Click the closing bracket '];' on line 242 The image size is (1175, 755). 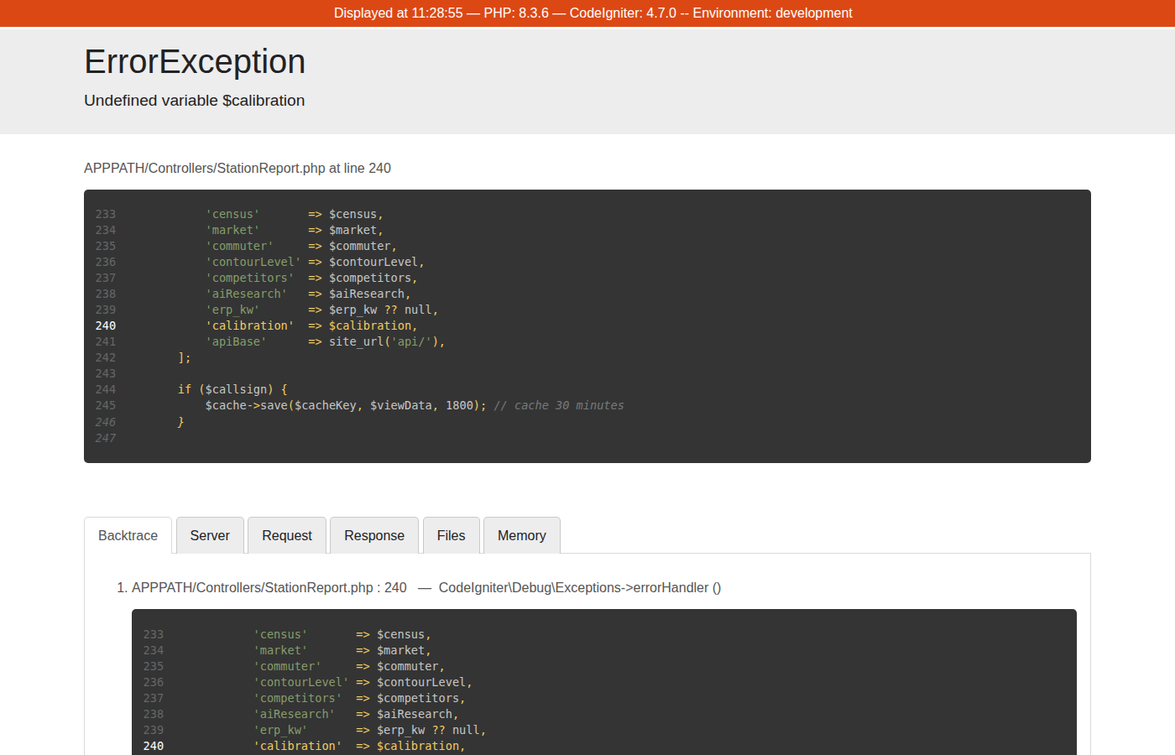click(x=185, y=357)
